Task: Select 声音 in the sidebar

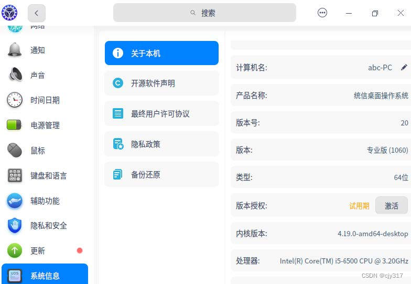Action: (x=38, y=75)
